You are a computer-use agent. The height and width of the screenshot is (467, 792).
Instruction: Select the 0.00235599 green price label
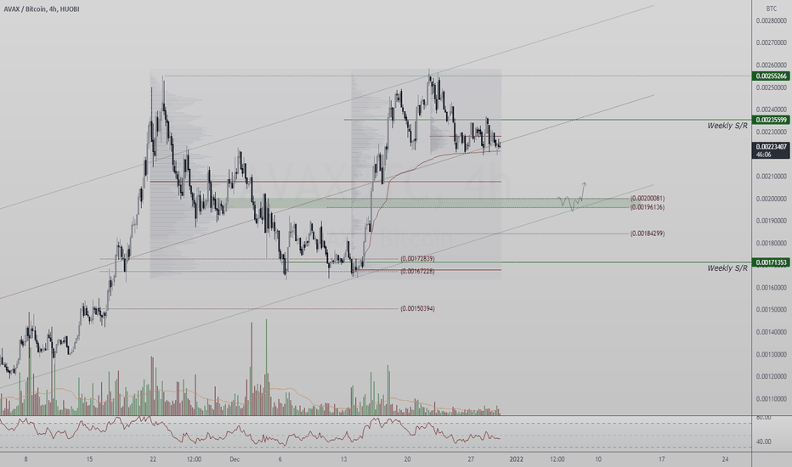(771, 120)
